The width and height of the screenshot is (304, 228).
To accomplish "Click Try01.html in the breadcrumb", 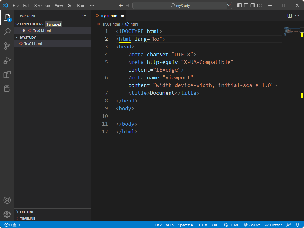I will pos(111,24).
